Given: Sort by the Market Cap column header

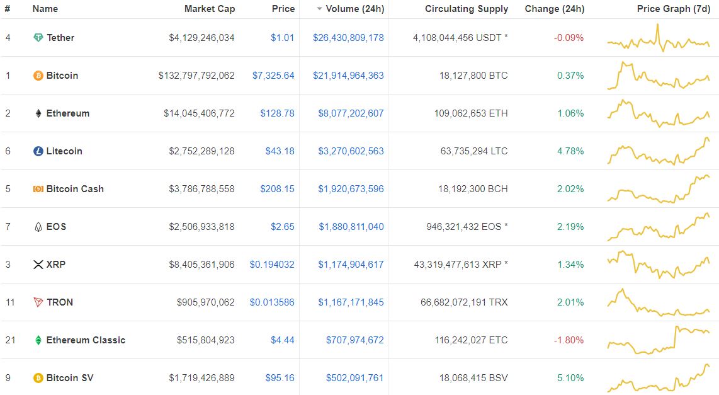Looking at the screenshot, I should [x=210, y=9].
